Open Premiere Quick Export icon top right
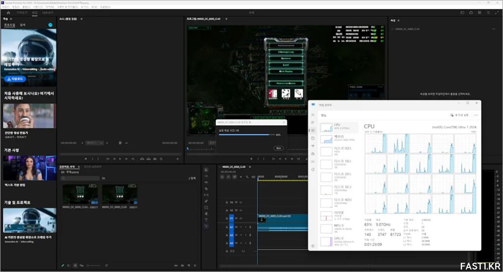The image size is (503, 272). tap(471, 13)
